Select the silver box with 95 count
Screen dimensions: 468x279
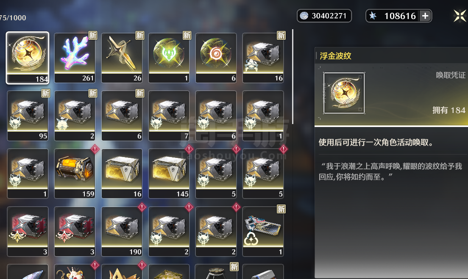28,116
